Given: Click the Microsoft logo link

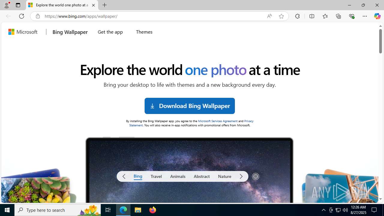Looking at the screenshot, I should [x=23, y=32].
